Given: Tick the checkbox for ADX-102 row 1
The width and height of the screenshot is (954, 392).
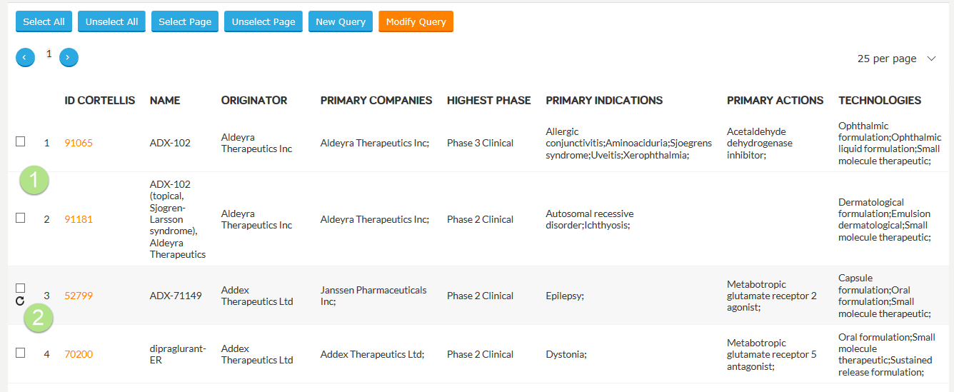Looking at the screenshot, I should [x=21, y=141].
